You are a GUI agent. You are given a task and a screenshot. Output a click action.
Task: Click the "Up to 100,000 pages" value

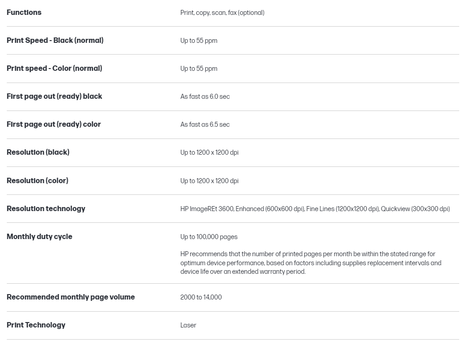(x=209, y=237)
